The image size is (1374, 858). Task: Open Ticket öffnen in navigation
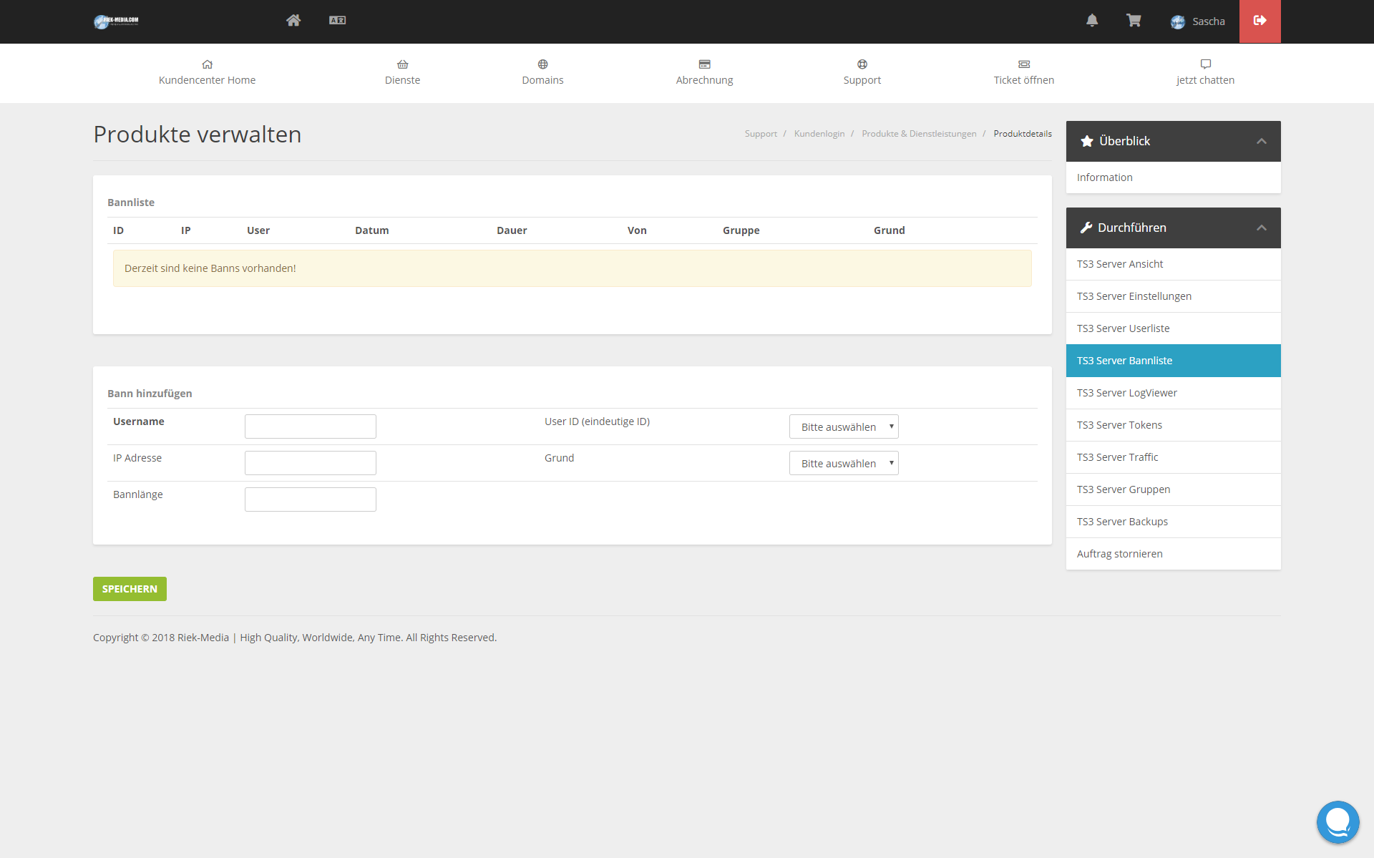tap(1023, 72)
